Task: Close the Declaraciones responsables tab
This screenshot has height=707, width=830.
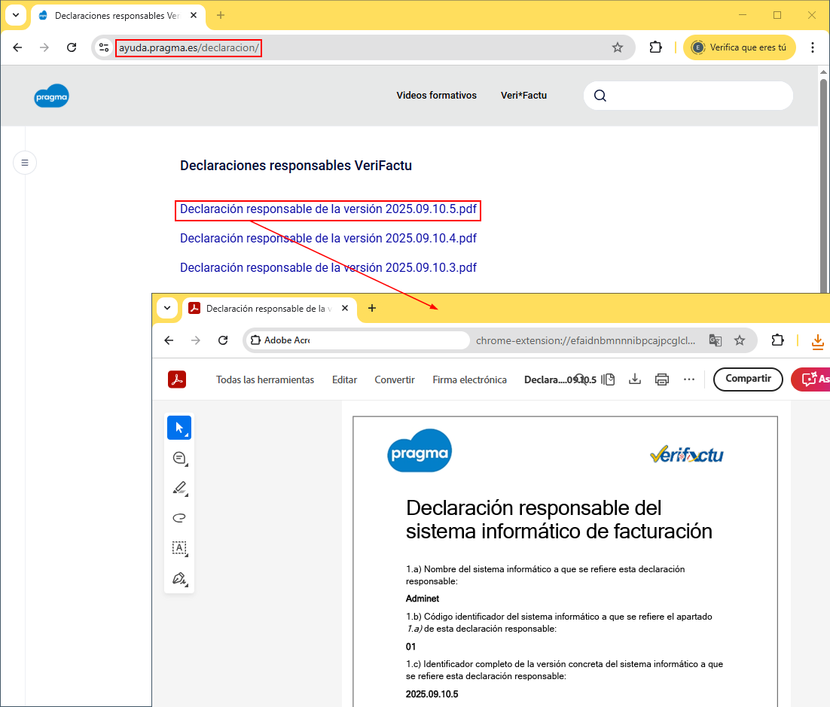Action: 194,15
